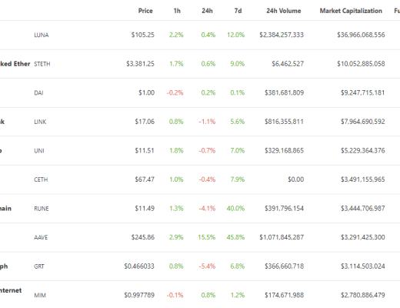This screenshot has width=400, height=308.
Task: Sort by the 1h column header
Action: pyautogui.click(x=177, y=11)
